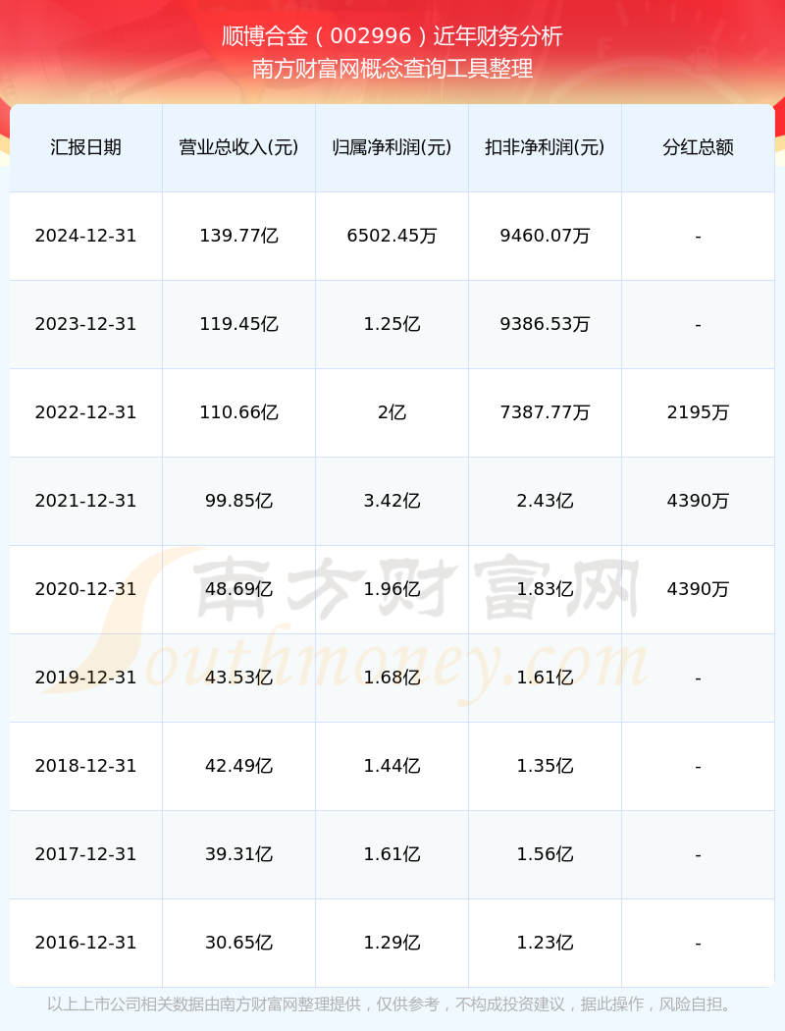Click value 2.43亿 in 2021 row
785x1031 pixels.
pyautogui.click(x=546, y=501)
